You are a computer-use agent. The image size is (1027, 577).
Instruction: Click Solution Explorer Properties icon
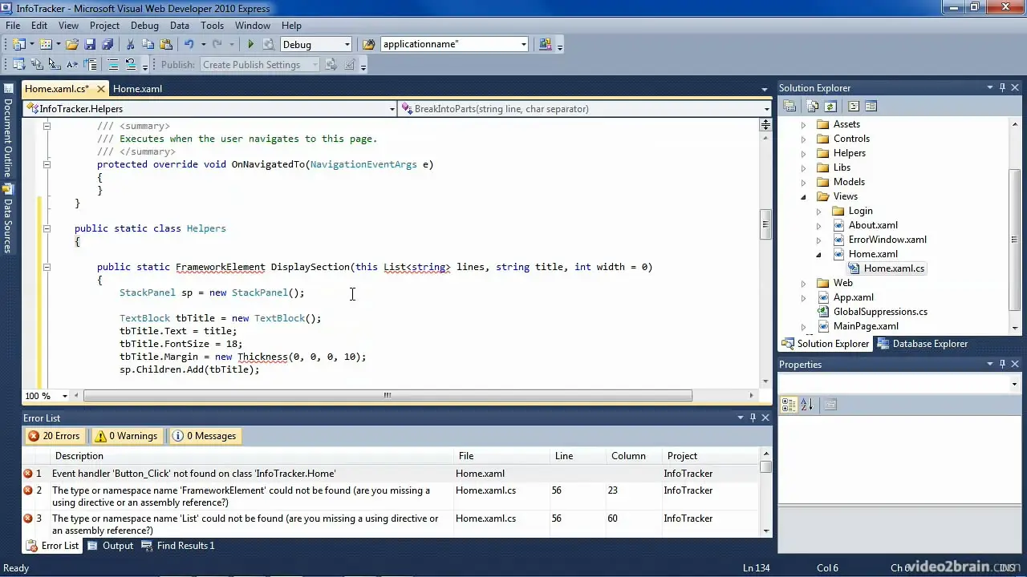pyautogui.click(x=790, y=106)
